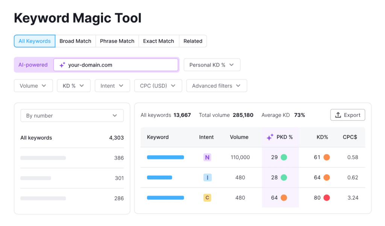The height and width of the screenshot is (226, 385).
Task: Open the first keyword link with 110,000 volume
Action: tap(165, 158)
